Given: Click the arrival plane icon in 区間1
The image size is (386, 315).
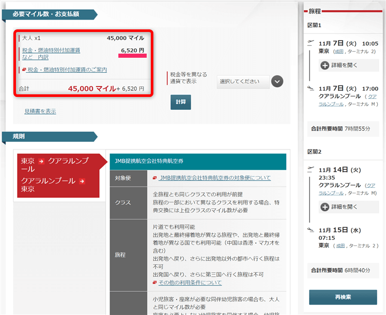Looking at the screenshot, I should 310,88.
